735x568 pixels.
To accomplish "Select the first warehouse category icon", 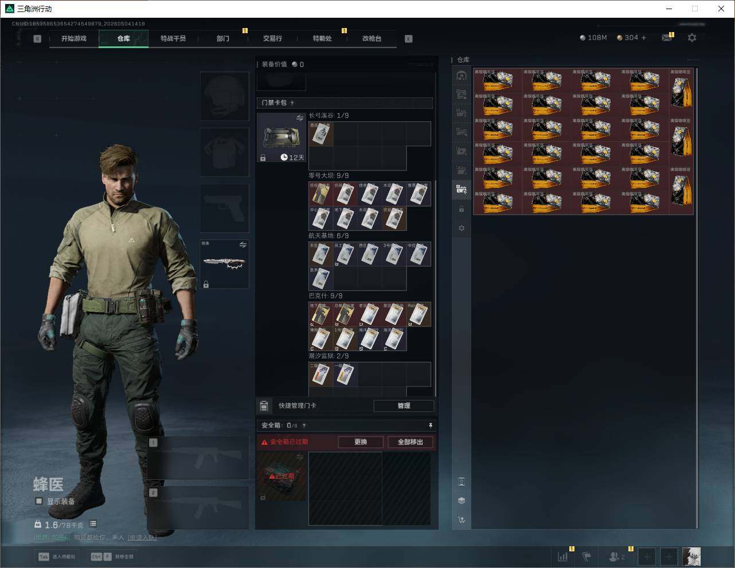I will 462,76.
